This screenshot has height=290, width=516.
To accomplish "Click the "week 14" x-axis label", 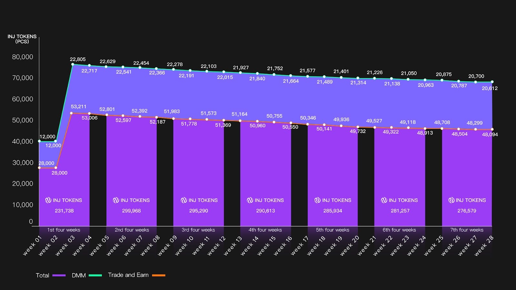I will point(250,246).
